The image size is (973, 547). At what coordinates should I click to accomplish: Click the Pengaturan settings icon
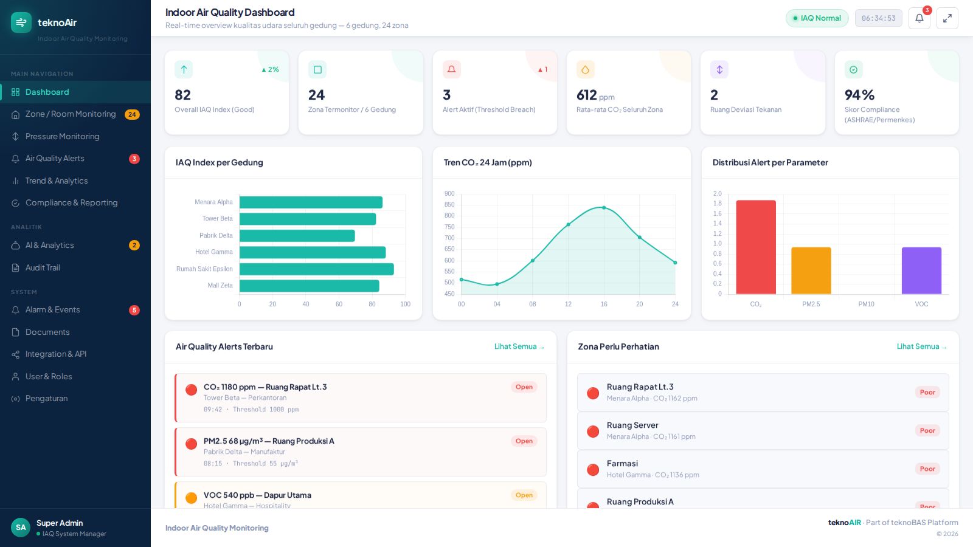point(16,399)
